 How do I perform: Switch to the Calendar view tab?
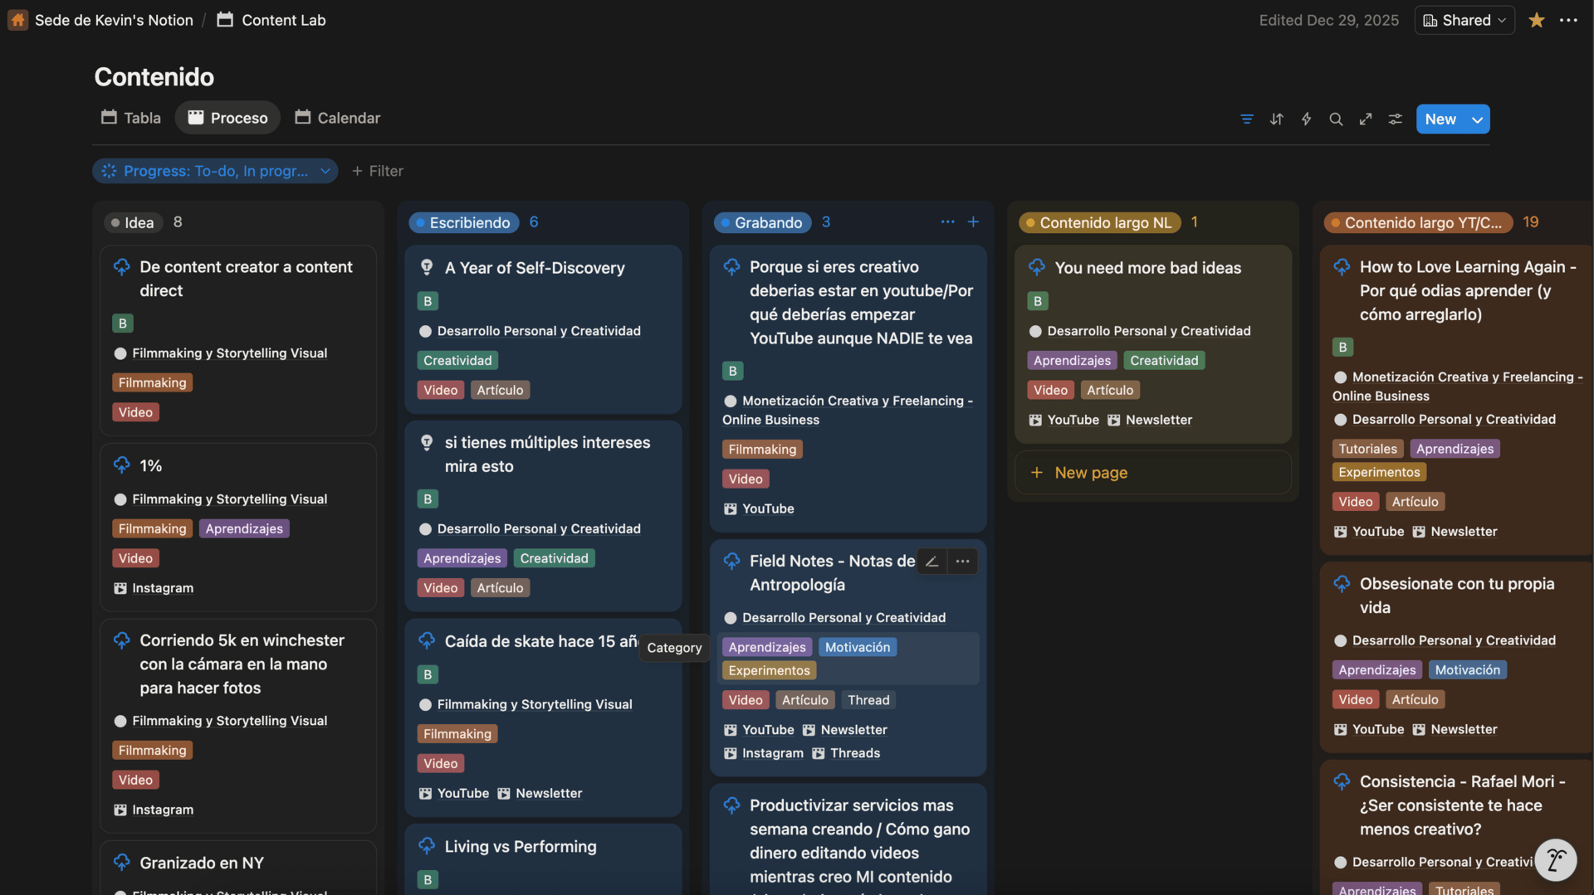click(337, 118)
